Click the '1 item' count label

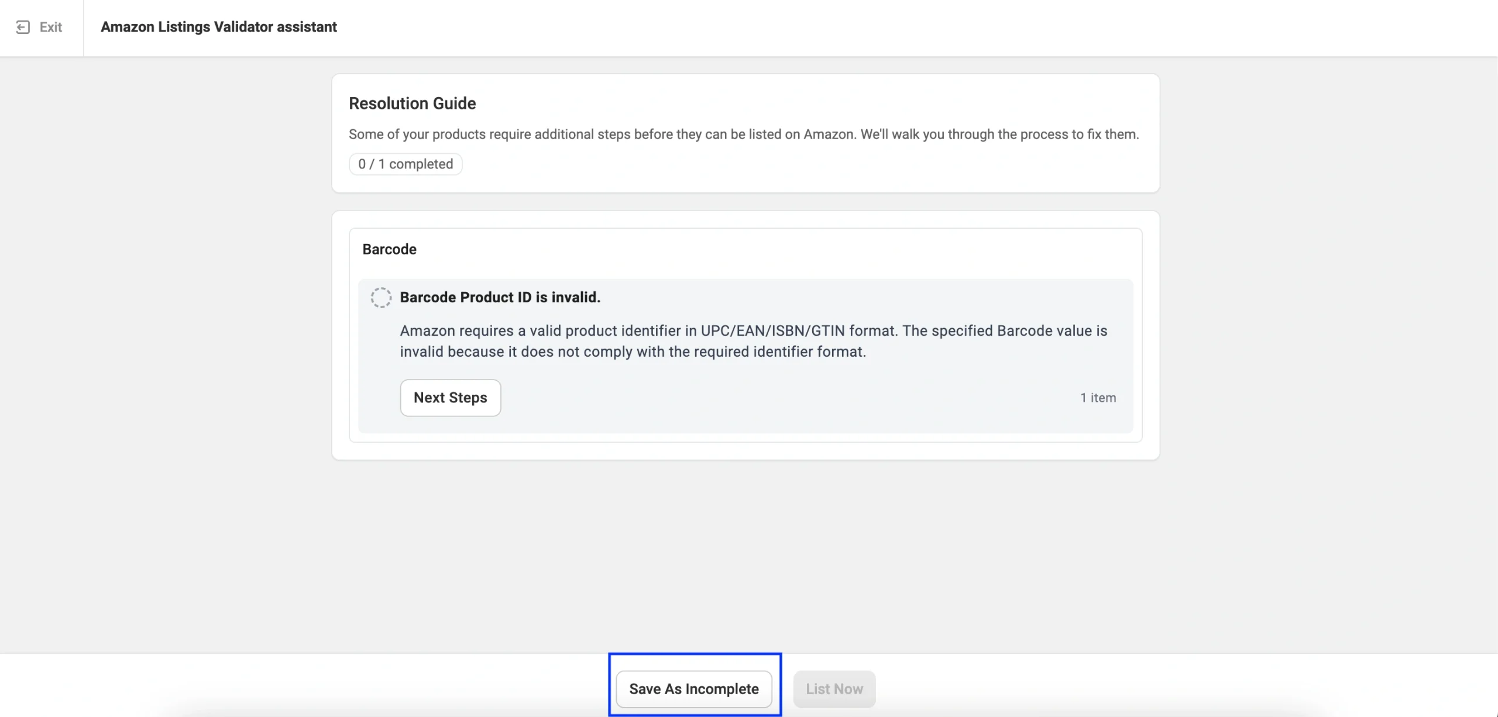click(1098, 398)
